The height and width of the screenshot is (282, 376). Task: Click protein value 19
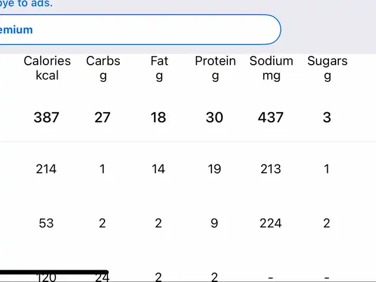(x=214, y=169)
